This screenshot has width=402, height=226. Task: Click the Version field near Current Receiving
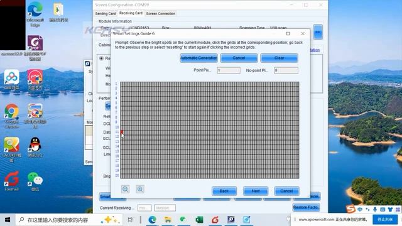[x=165, y=208]
